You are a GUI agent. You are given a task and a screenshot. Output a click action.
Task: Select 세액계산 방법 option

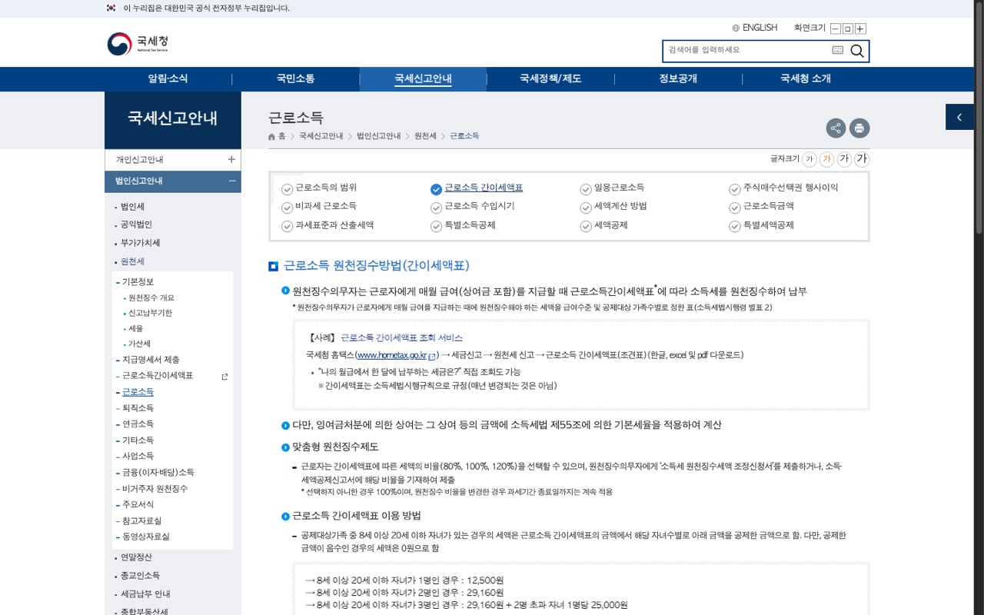pos(613,206)
